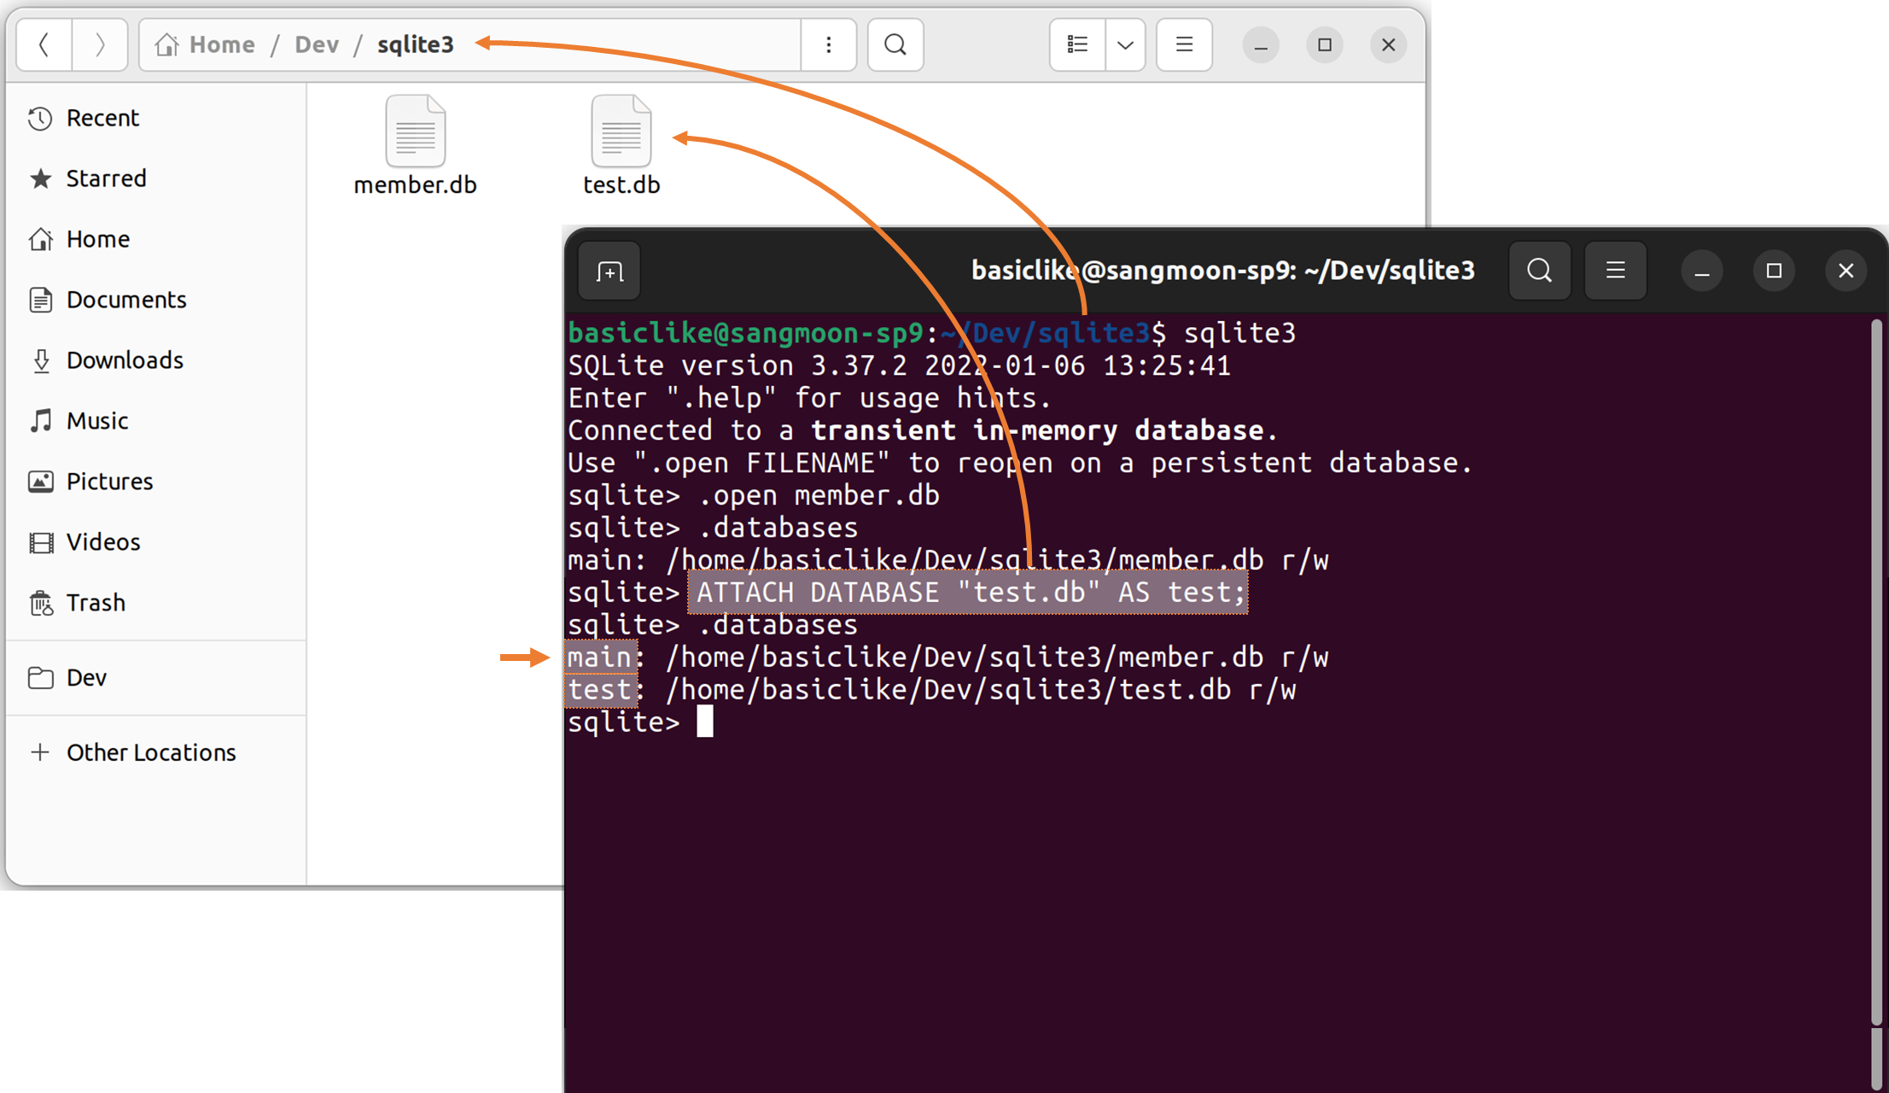The width and height of the screenshot is (1889, 1093).
Task: Click the terminal search icon
Action: (x=1539, y=271)
